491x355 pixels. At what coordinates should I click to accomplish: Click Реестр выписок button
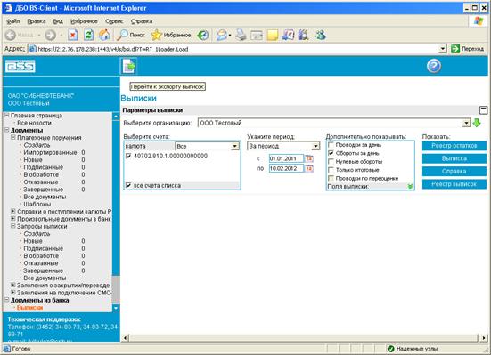[454, 184]
